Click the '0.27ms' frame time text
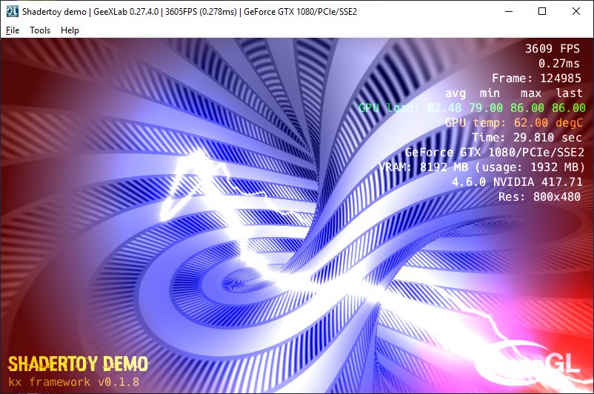 coord(559,63)
